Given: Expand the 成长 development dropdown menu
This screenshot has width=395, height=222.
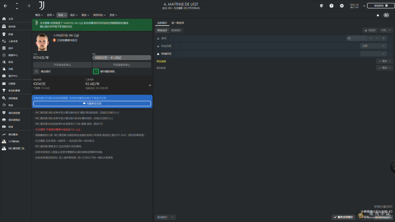Looking at the screenshot, I should (x=74, y=15).
